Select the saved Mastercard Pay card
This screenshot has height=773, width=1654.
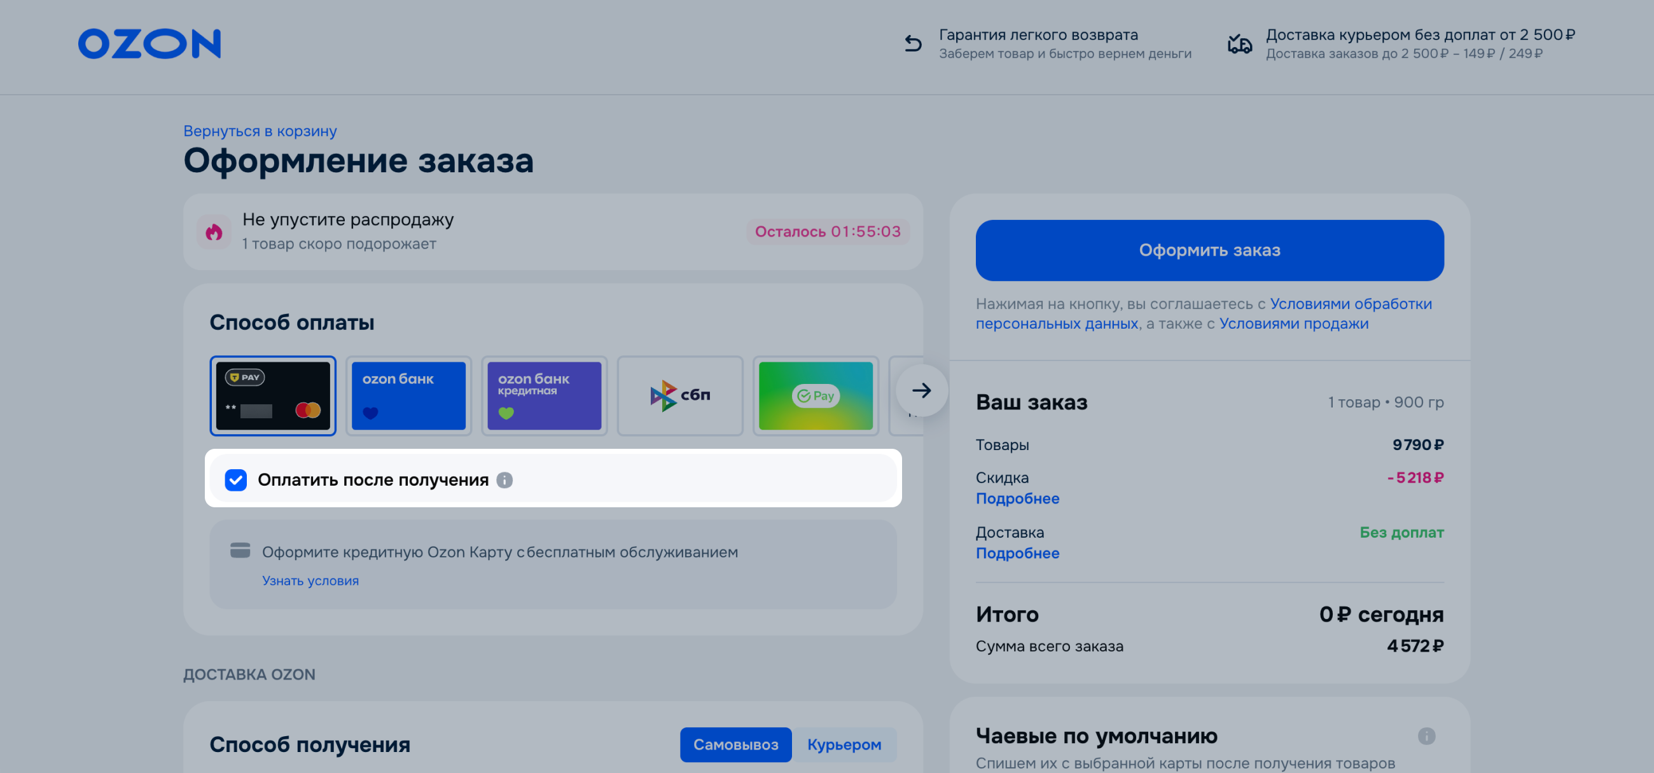click(x=273, y=395)
